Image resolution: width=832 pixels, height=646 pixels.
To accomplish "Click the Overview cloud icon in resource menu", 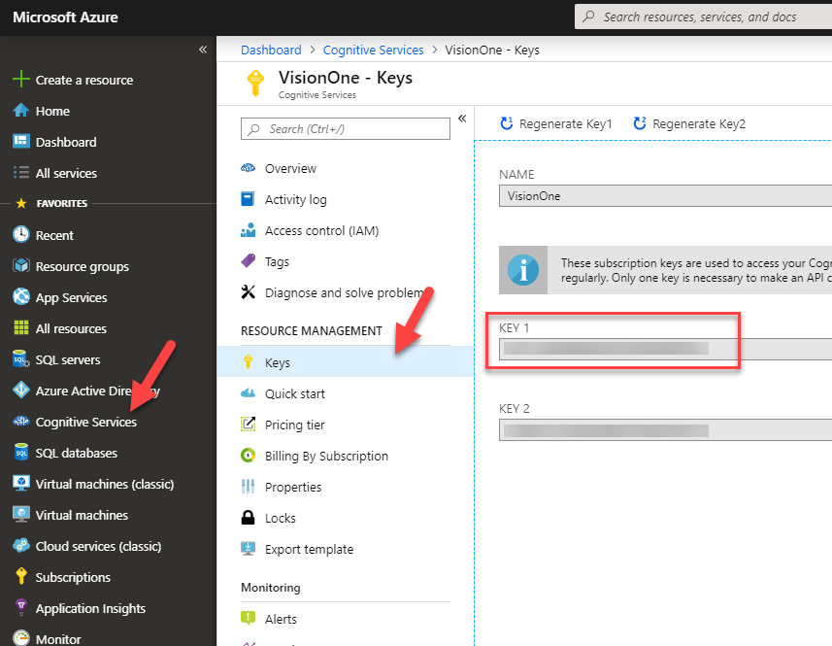I will [248, 168].
